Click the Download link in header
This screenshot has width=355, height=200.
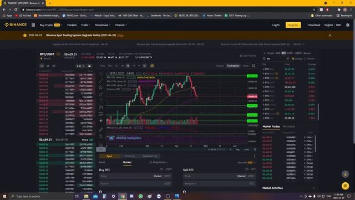314,25
